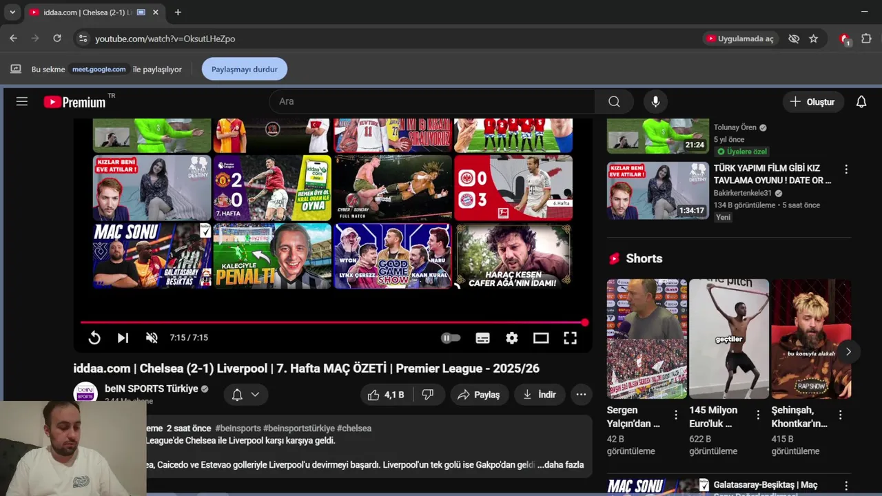Screen dimensions: 882x496
Task: Open the sidebar thumbnail showing 1:34:17
Action: tap(658, 191)
